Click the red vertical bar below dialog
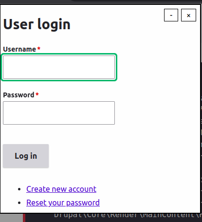Viewport: 202px width, 222px height. click(x=24, y=218)
